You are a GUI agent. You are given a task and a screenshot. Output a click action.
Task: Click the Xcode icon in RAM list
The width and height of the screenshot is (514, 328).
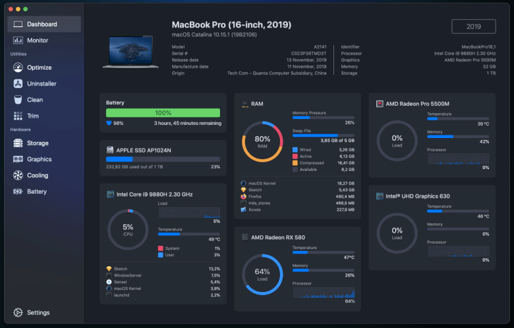pos(243,210)
